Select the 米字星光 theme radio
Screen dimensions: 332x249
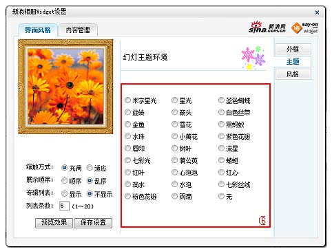tap(127, 100)
